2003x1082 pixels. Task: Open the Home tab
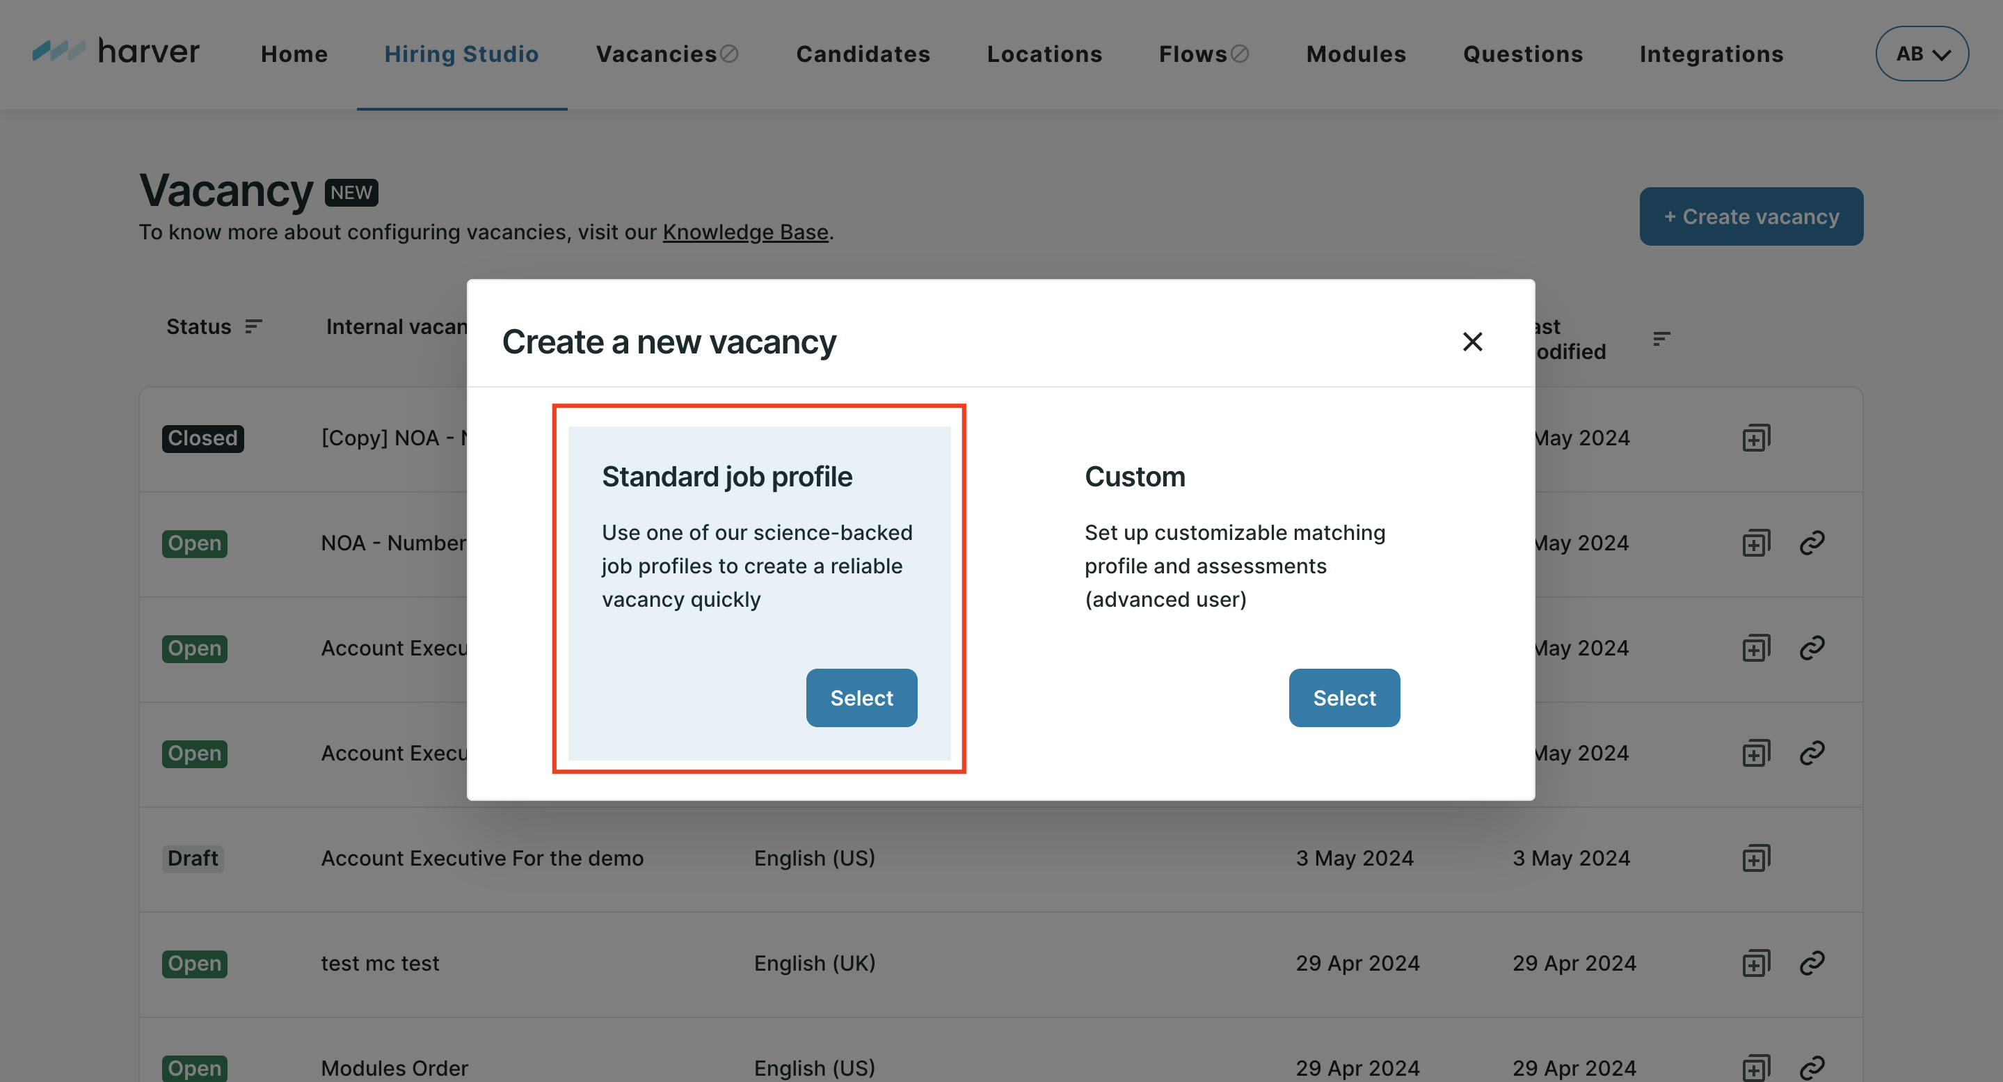pyautogui.click(x=295, y=54)
